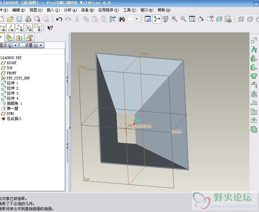Viewport: 259px width, 212px height.
Task: Toggle datum planes display
Action: pos(3,28)
